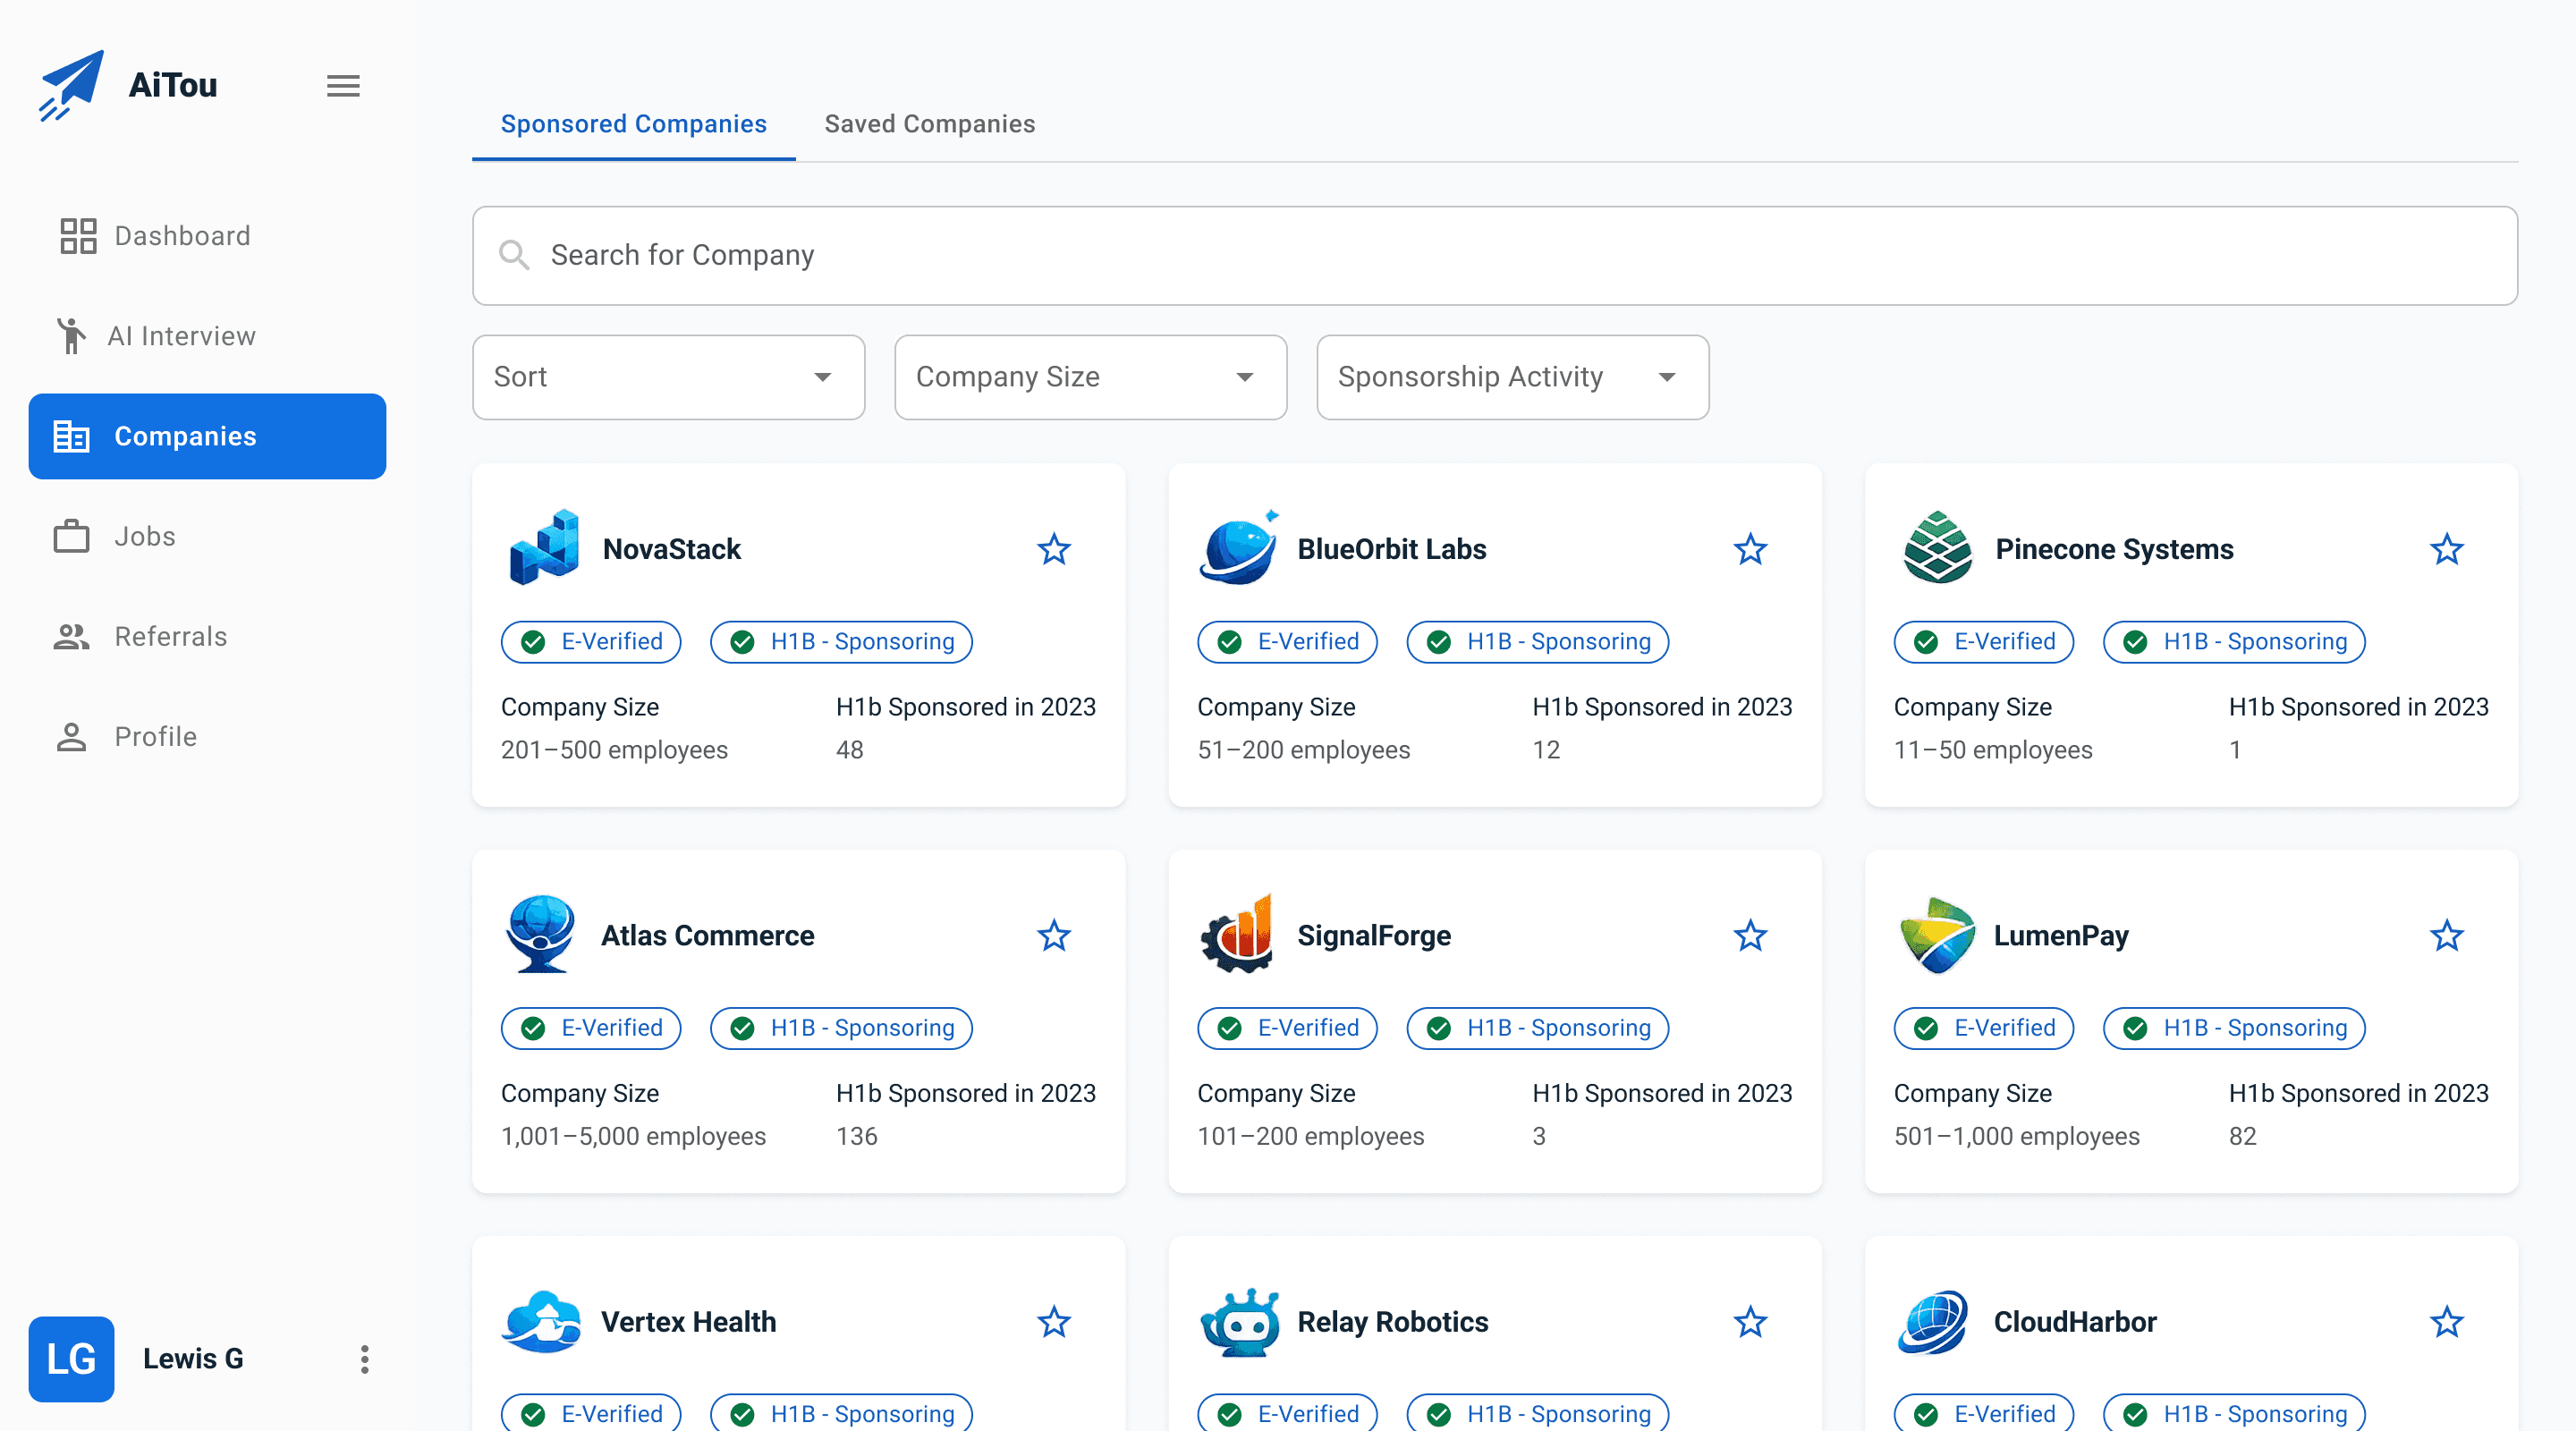Click BlueOrbit Labs planet logo
This screenshot has width=2576, height=1431.
pyautogui.click(x=1238, y=547)
